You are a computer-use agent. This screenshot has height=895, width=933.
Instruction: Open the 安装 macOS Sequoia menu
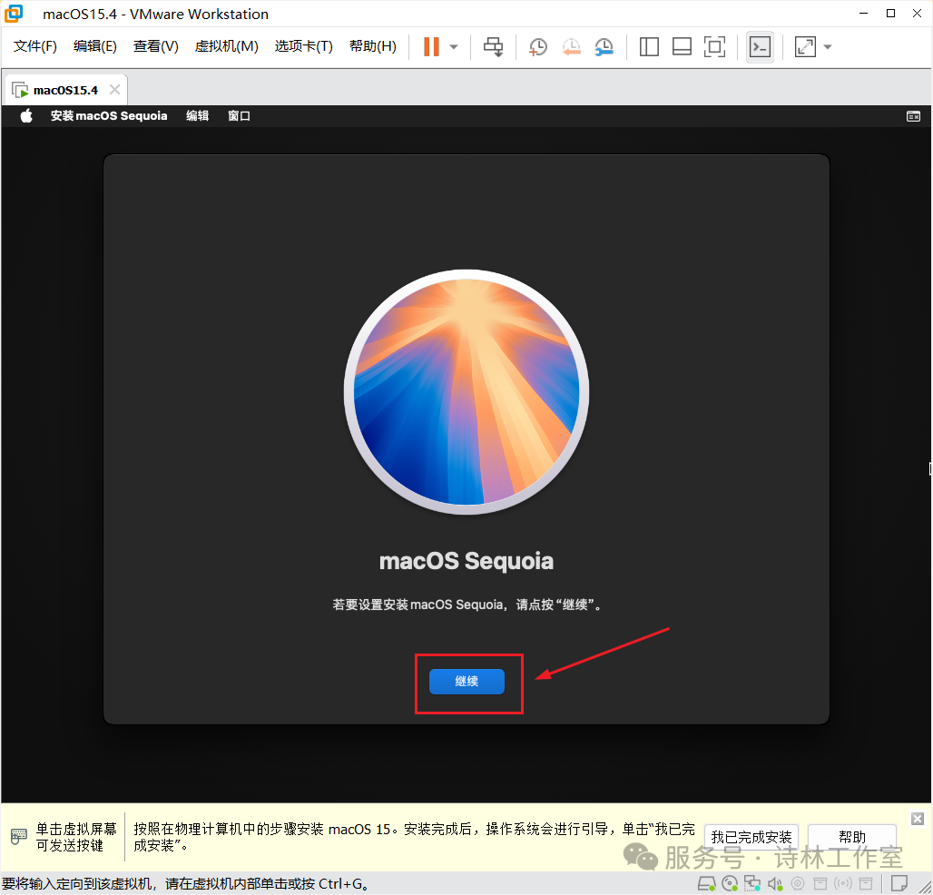(109, 116)
